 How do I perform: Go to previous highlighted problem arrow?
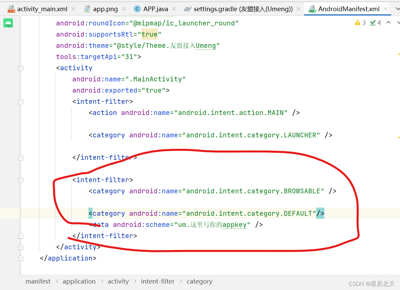click(x=388, y=22)
